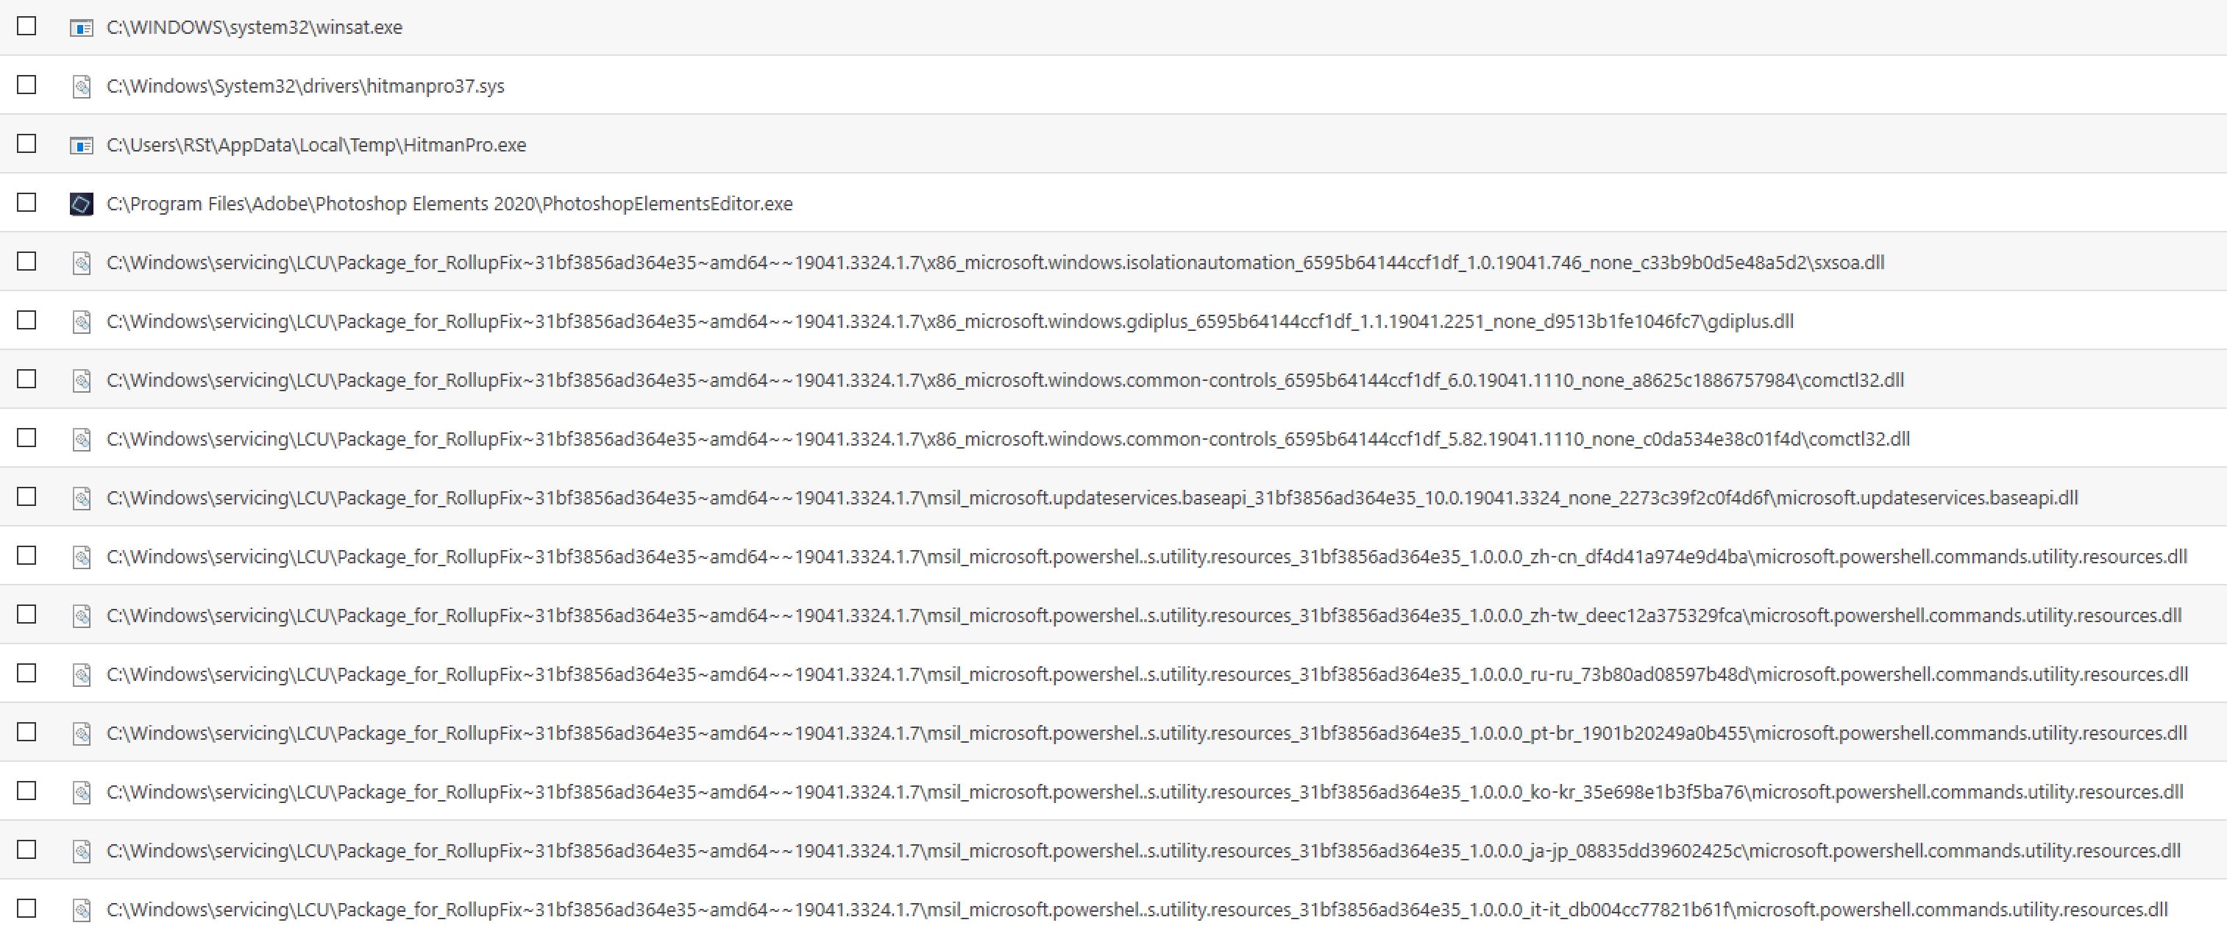
Task: Click the hitmanpro37.sys file icon
Action: click(81, 87)
